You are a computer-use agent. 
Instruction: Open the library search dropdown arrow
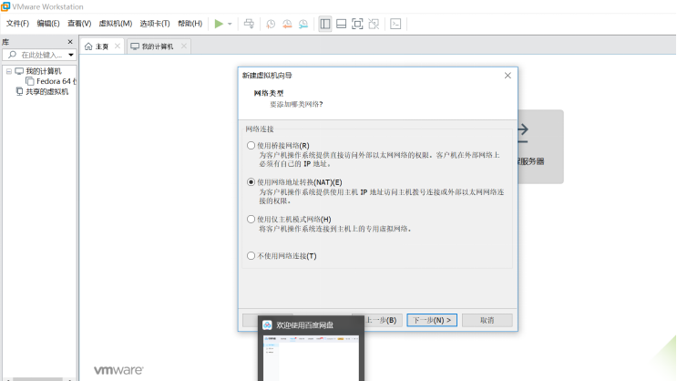(x=71, y=55)
